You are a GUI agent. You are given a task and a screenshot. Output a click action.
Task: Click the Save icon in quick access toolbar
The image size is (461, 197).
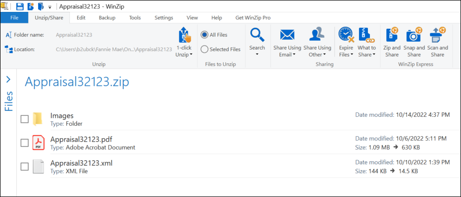pos(20,6)
